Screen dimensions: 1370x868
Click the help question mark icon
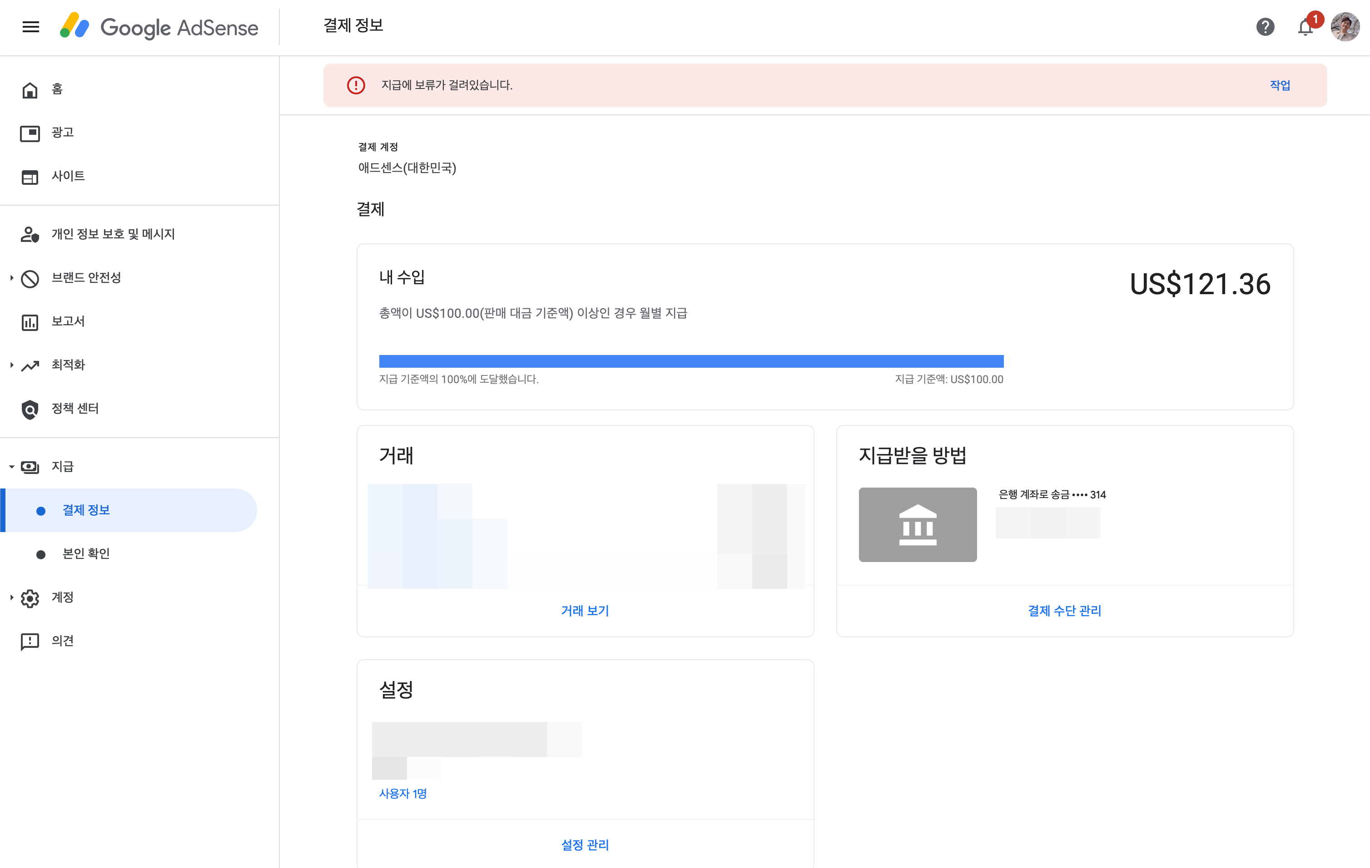click(1265, 27)
